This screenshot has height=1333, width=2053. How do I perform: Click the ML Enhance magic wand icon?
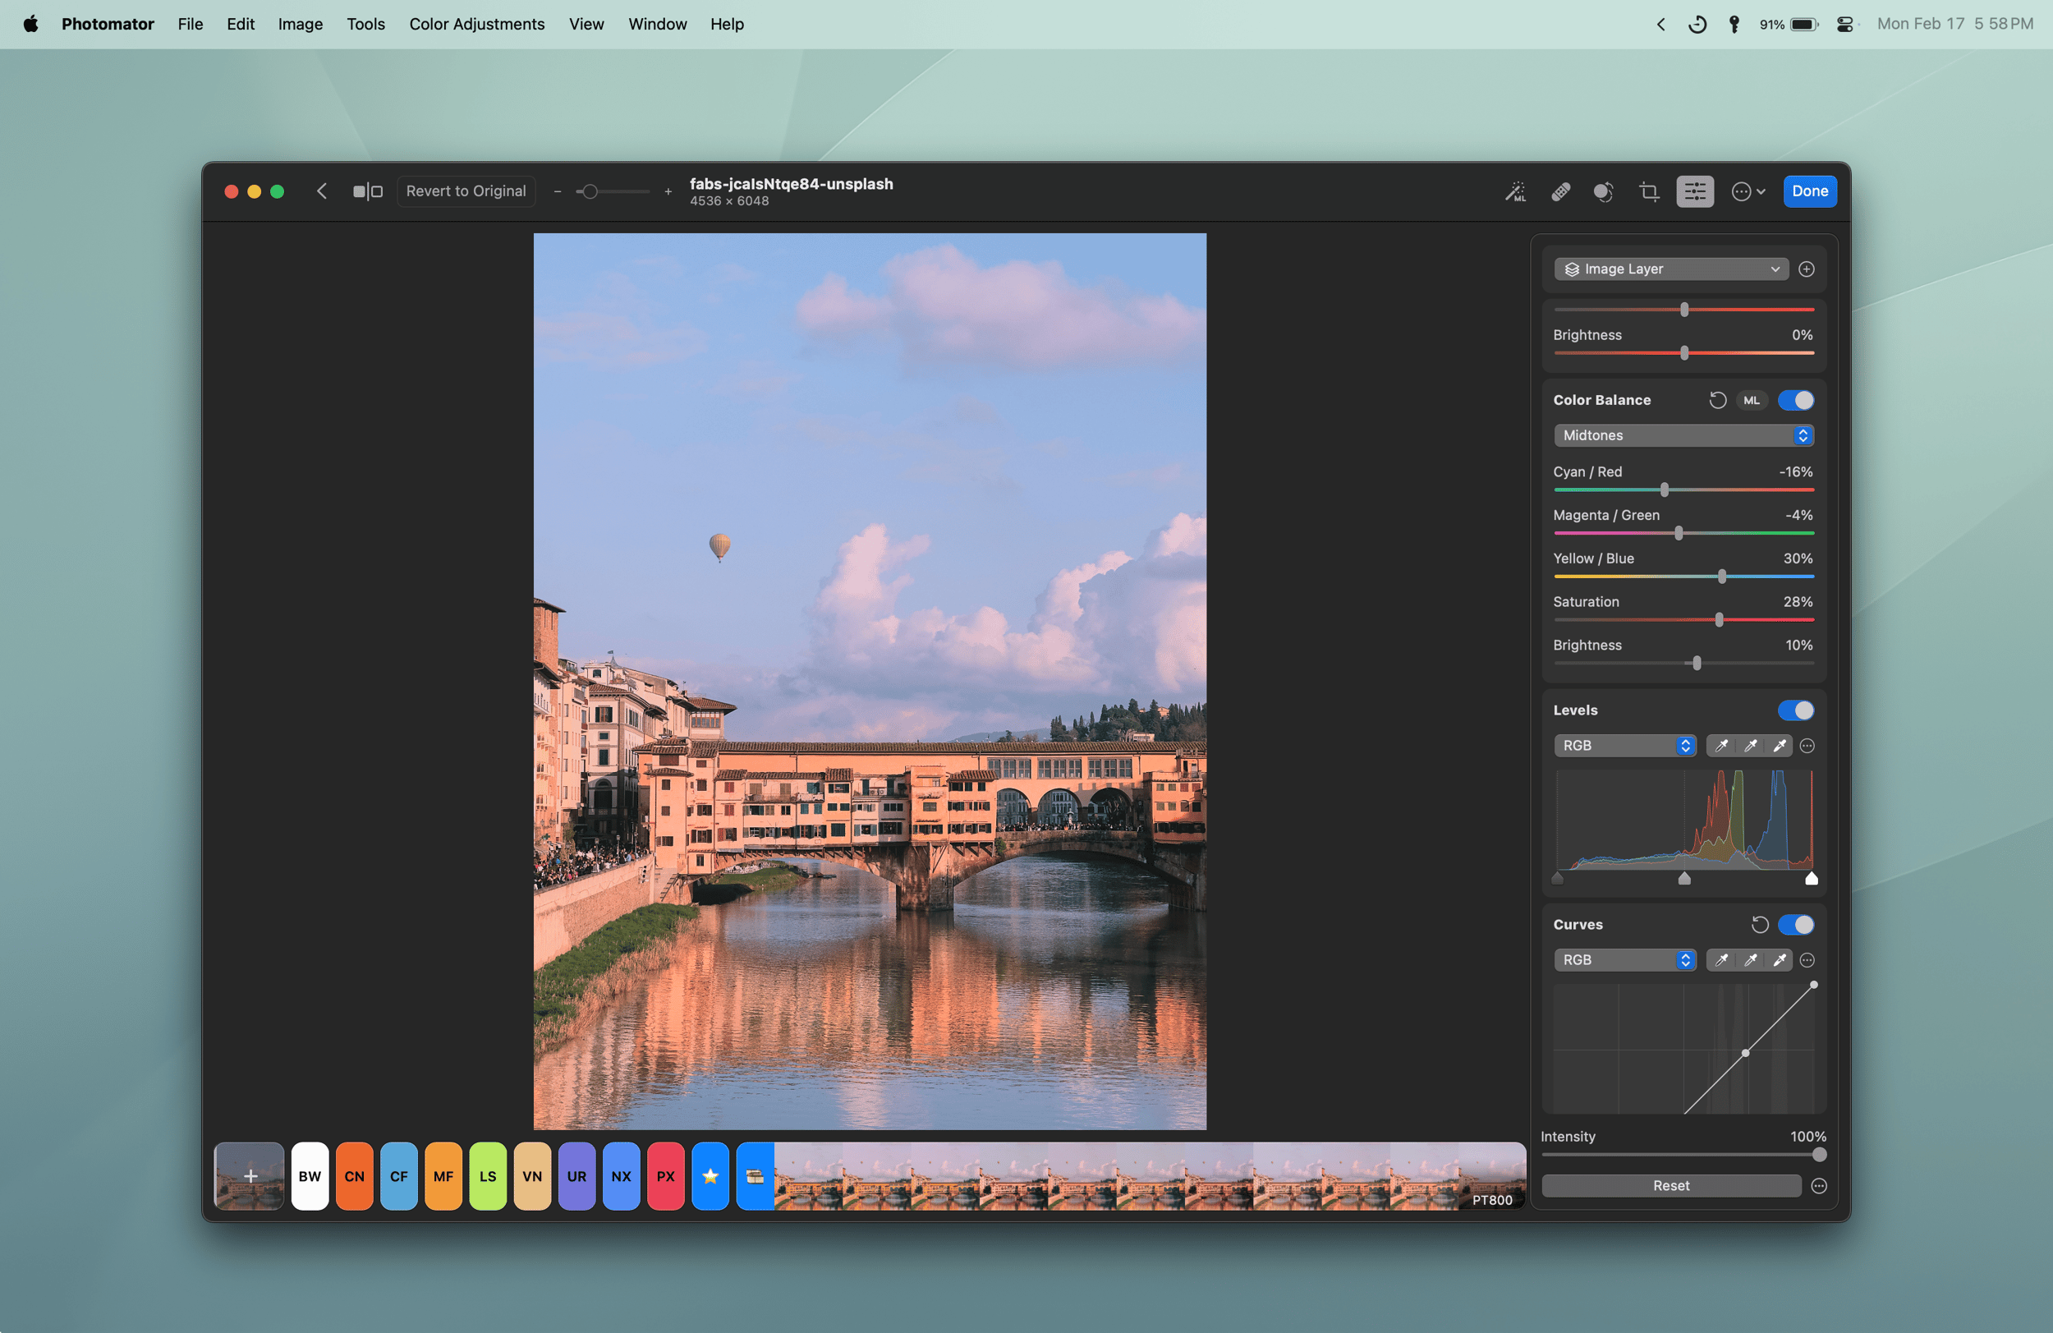click(x=1516, y=191)
